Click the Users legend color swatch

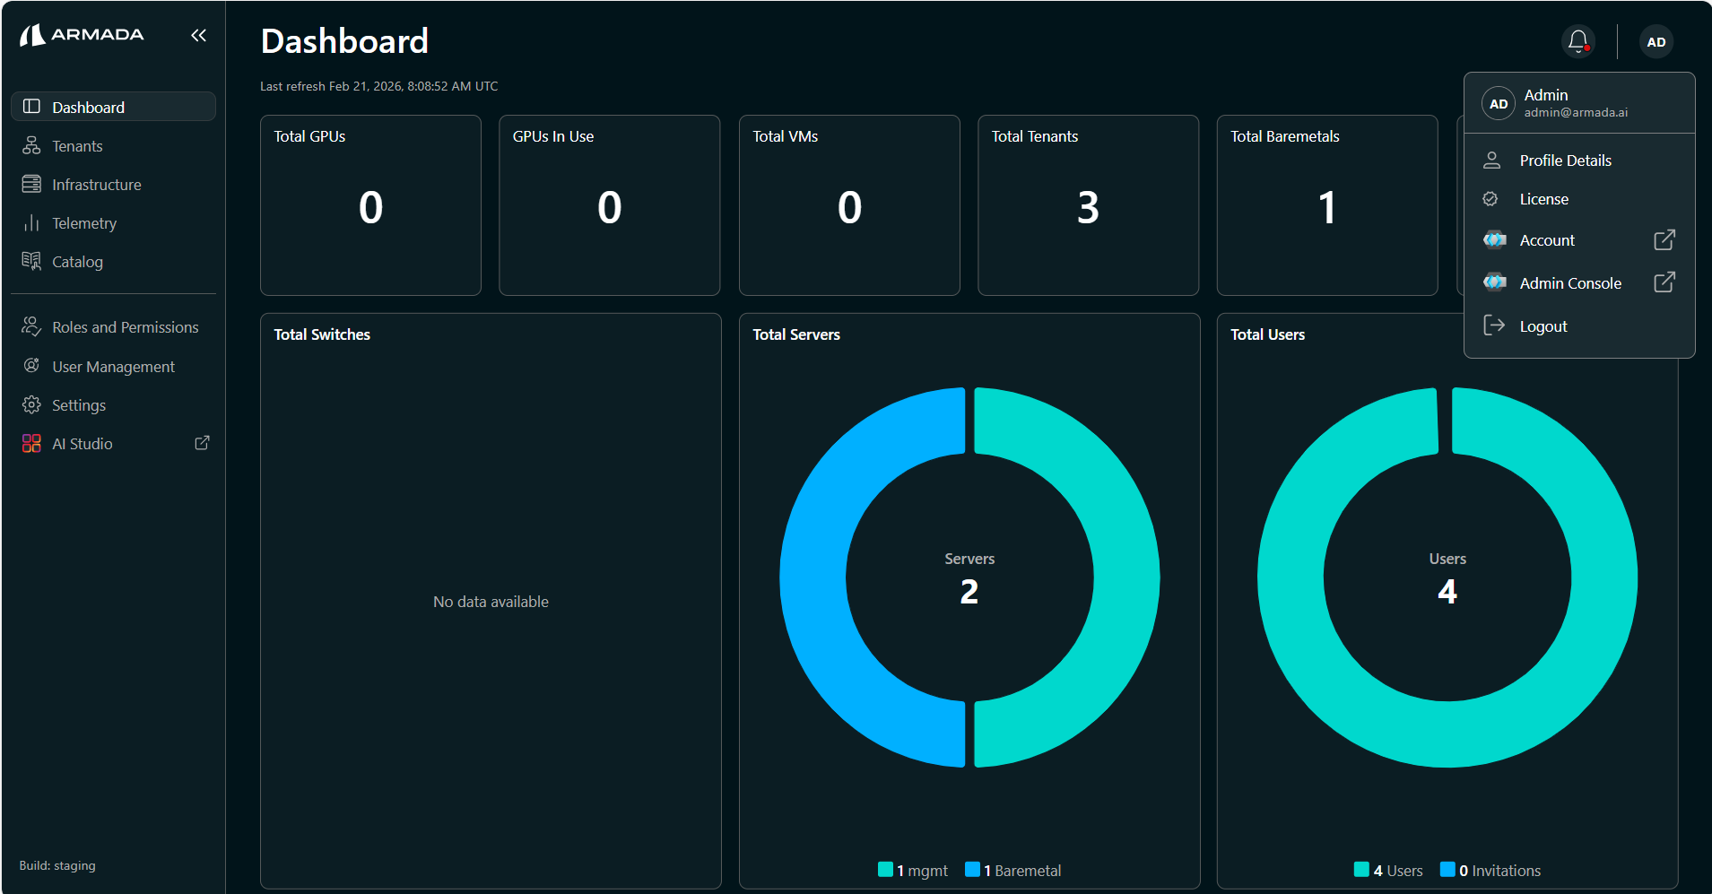pos(1364,870)
